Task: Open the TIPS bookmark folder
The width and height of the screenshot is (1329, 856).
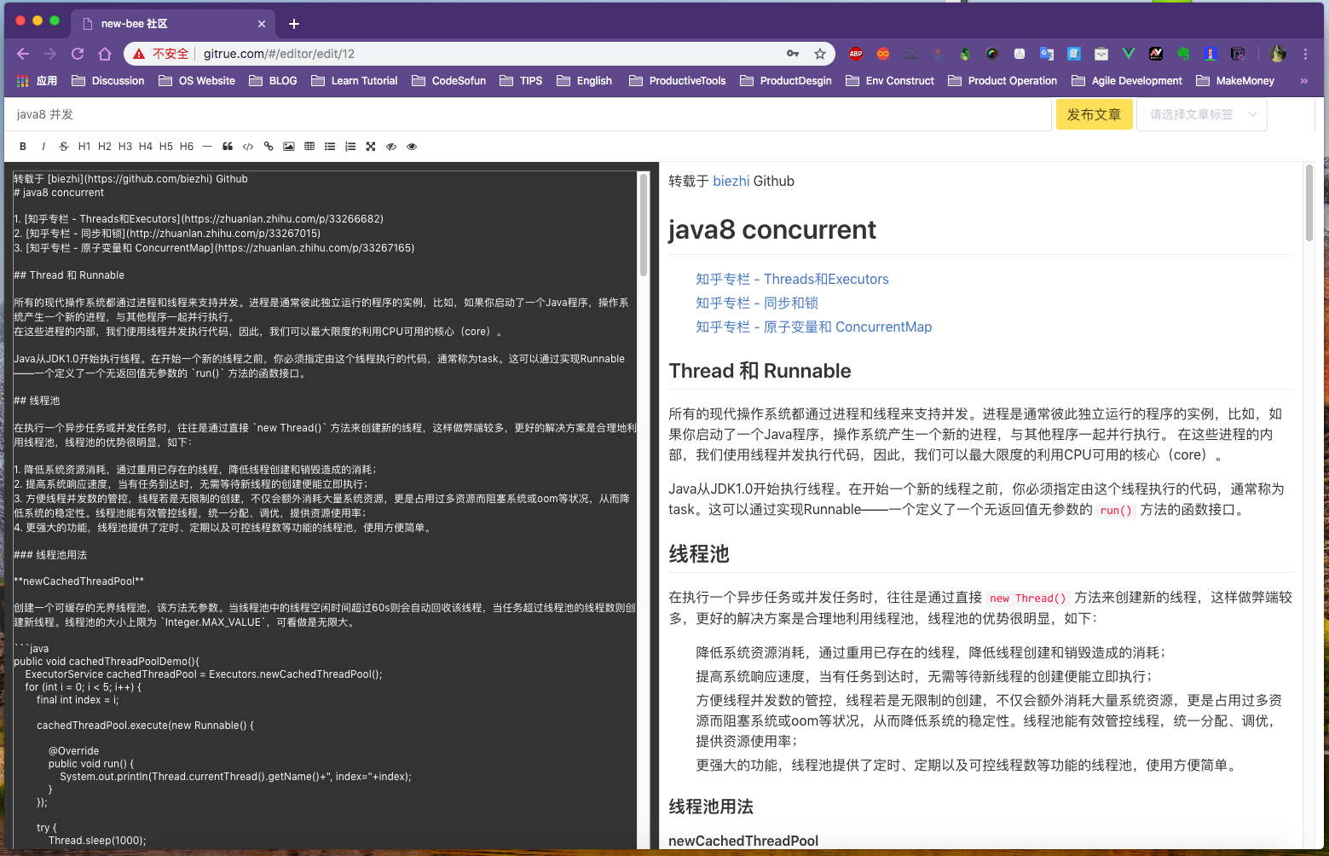Action: (x=521, y=81)
